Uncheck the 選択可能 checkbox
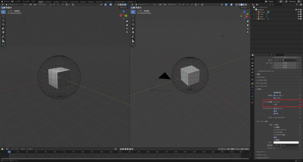303x162 pixels. [274, 93]
